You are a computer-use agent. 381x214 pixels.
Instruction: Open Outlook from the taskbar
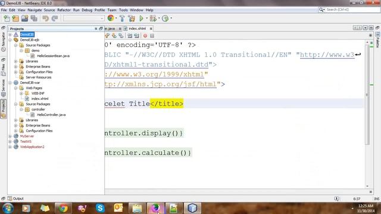[x=118, y=208]
